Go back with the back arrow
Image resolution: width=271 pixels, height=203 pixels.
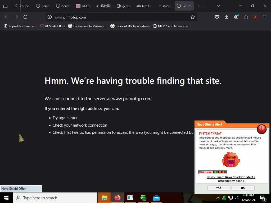point(6,17)
